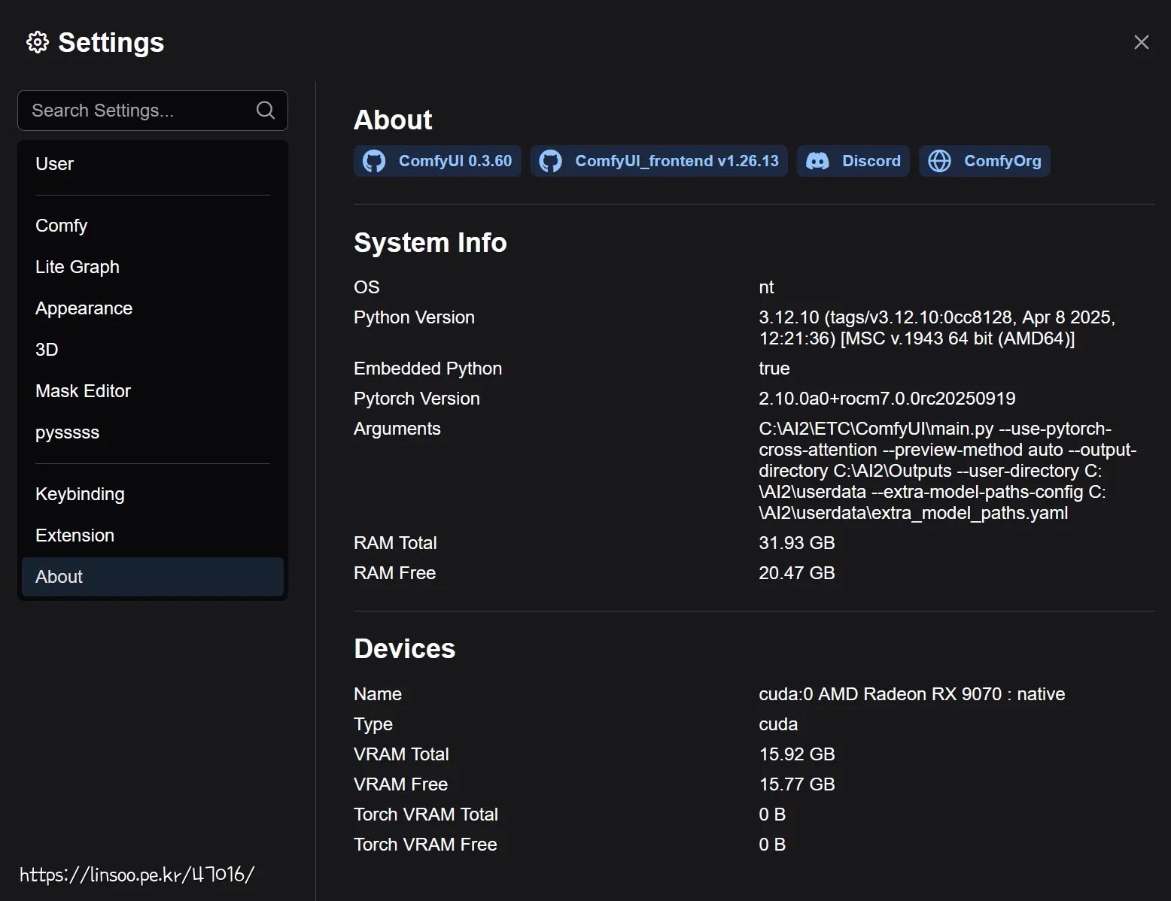This screenshot has height=901, width=1171.
Task: Visit the Discord link
Action: (853, 161)
